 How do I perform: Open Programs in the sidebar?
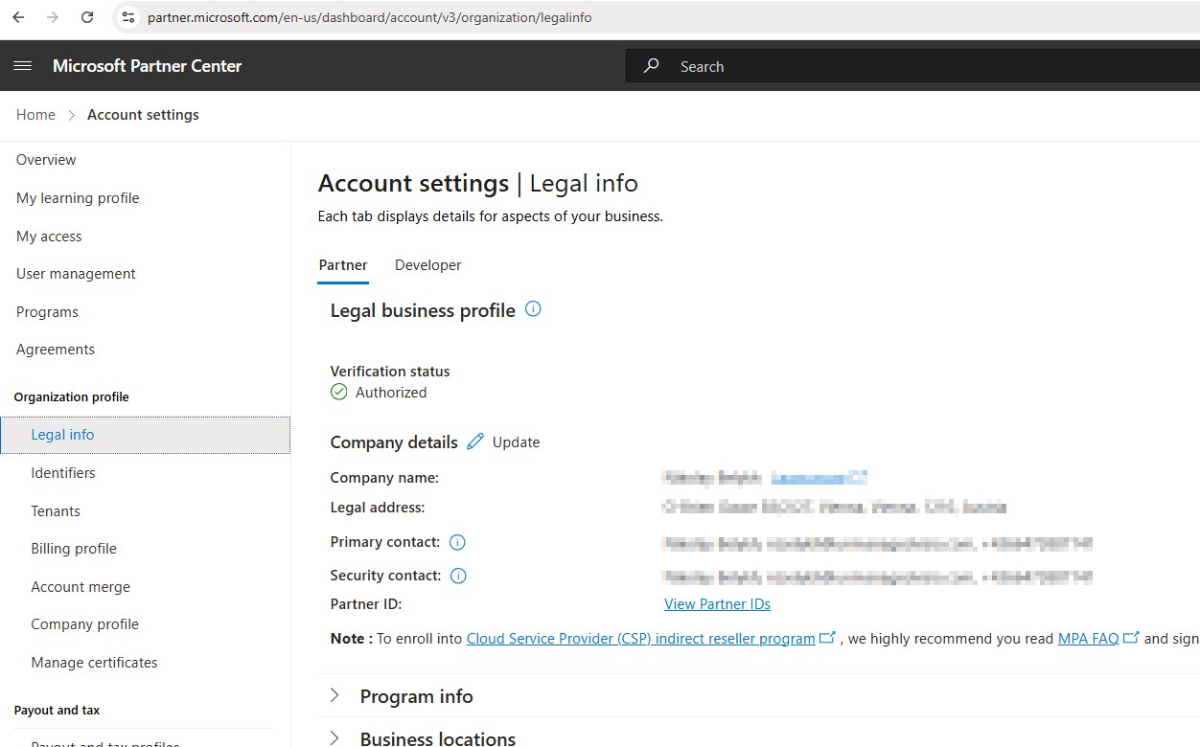(x=47, y=312)
